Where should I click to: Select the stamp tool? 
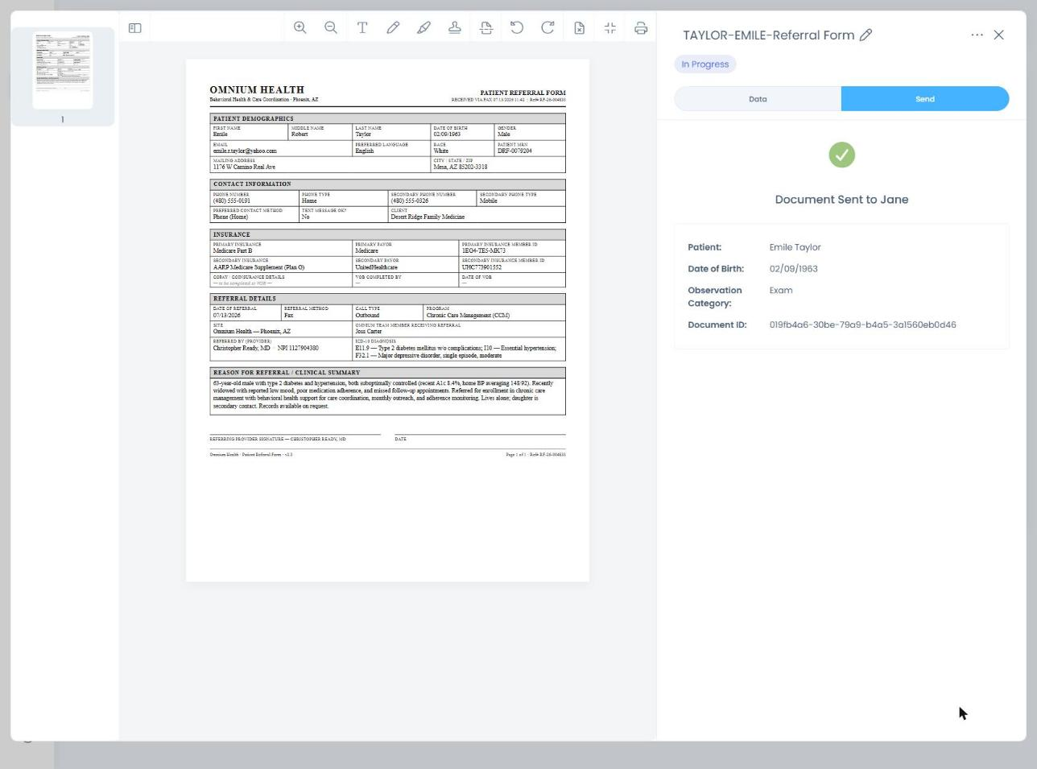(x=455, y=27)
